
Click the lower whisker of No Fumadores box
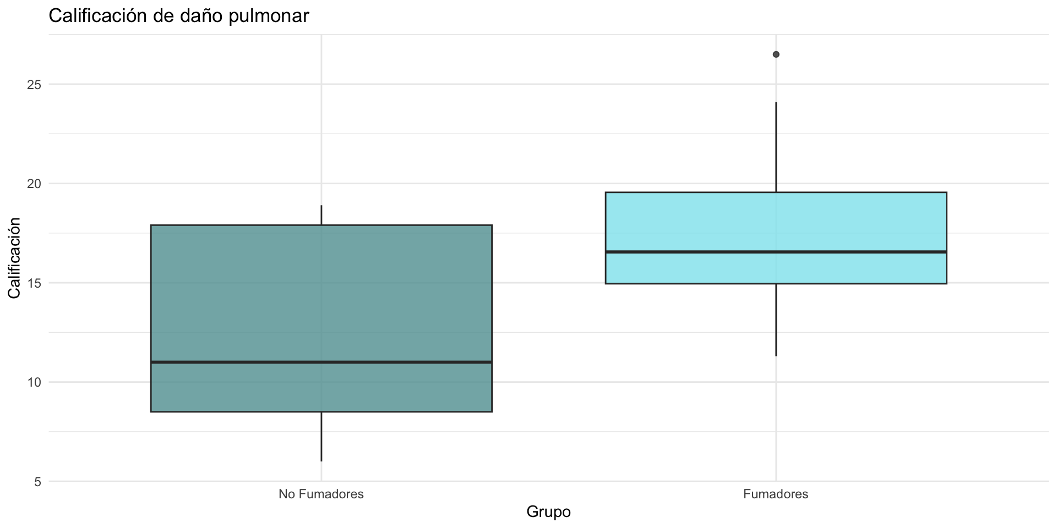(x=321, y=436)
